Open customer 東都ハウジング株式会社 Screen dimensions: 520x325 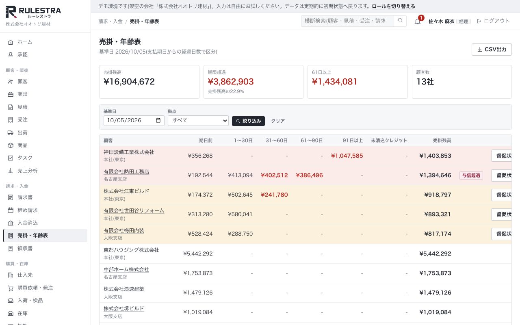pos(131,250)
